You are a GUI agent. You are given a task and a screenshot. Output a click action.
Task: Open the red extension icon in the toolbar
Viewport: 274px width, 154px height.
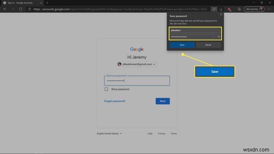[x=229, y=9]
